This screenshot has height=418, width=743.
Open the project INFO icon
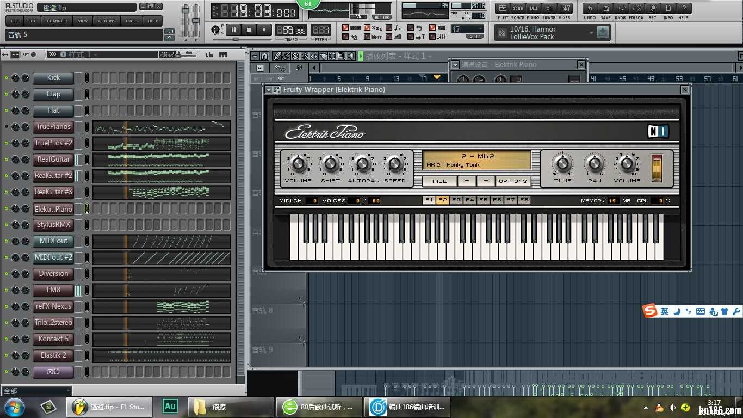(668, 8)
